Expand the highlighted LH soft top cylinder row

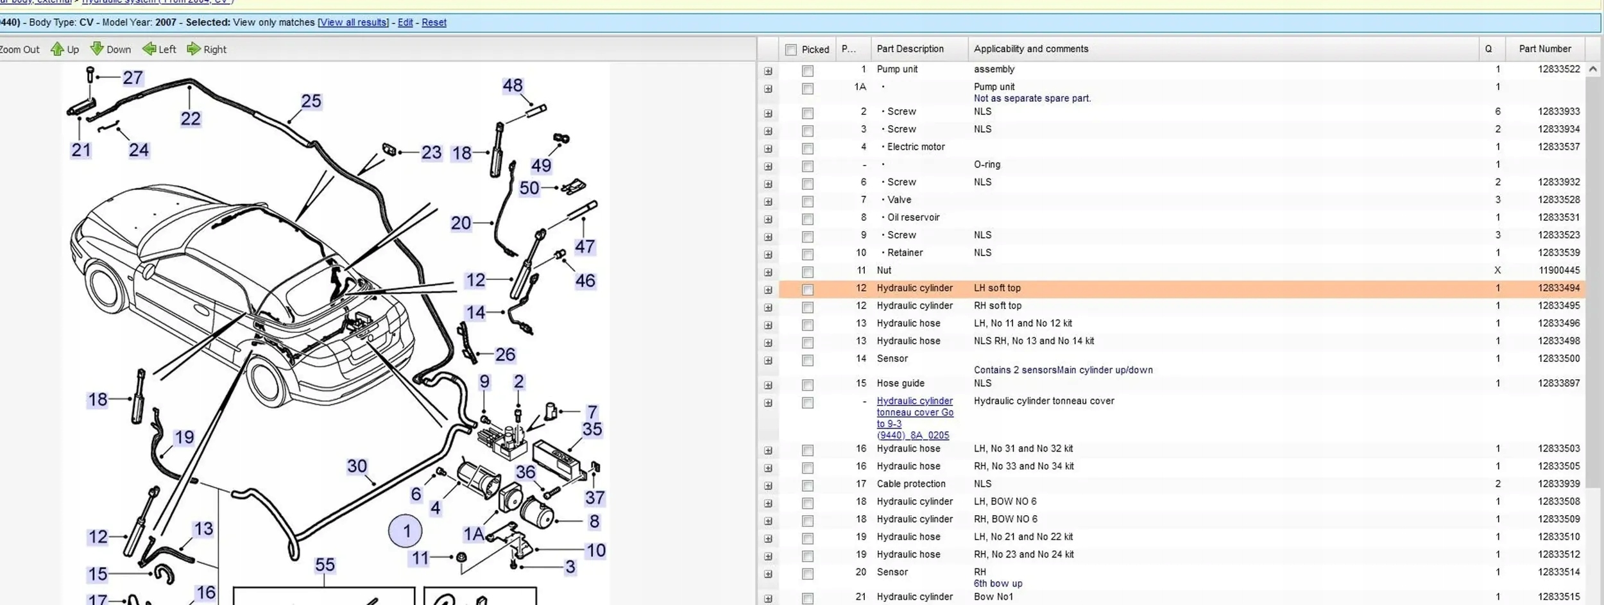(768, 290)
